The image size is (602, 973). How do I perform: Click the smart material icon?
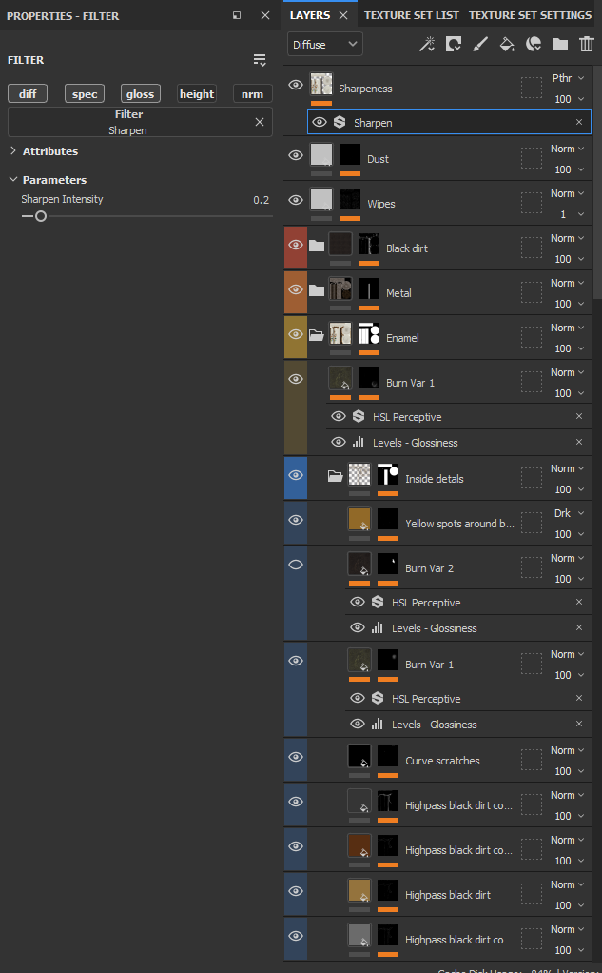pos(534,44)
